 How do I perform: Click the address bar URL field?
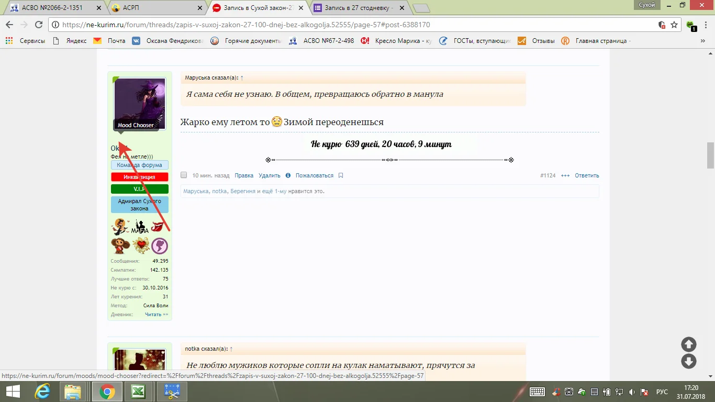tap(356, 25)
